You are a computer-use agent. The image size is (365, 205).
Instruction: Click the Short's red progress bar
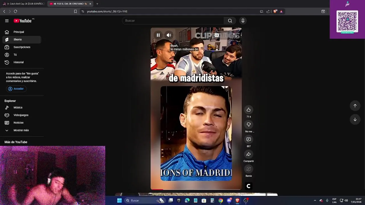click(x=157, y=189)
